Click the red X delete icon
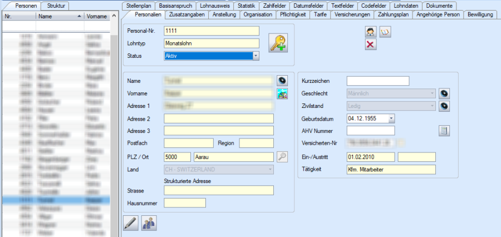The image size is (501, 237). (x=370, y=45)
